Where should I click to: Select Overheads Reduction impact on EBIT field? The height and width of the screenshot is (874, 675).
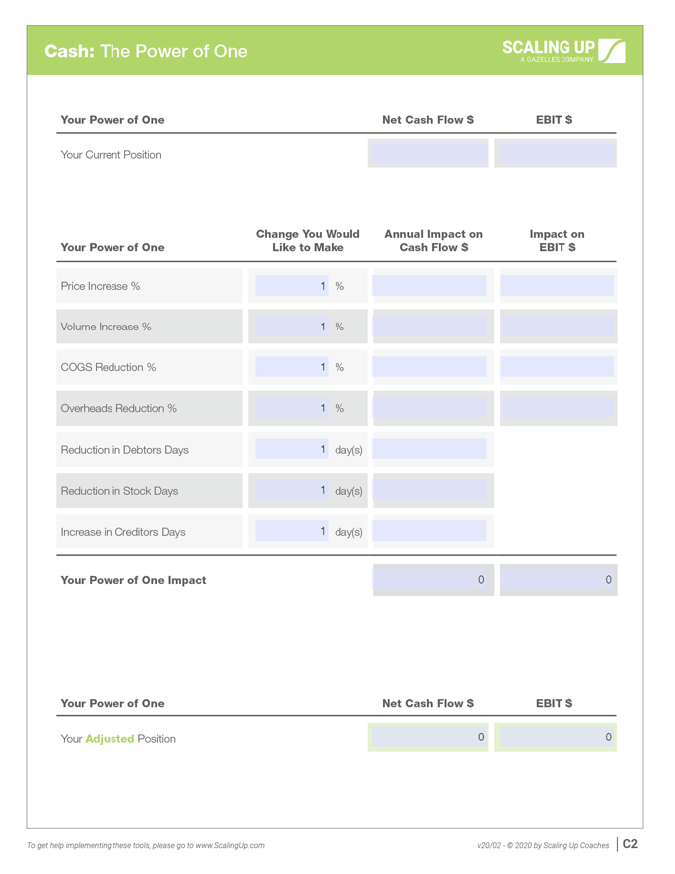[557, 408]
